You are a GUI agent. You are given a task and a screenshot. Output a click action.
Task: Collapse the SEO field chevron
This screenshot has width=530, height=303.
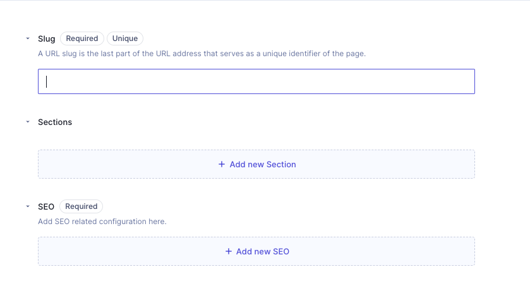click(28, 206)
